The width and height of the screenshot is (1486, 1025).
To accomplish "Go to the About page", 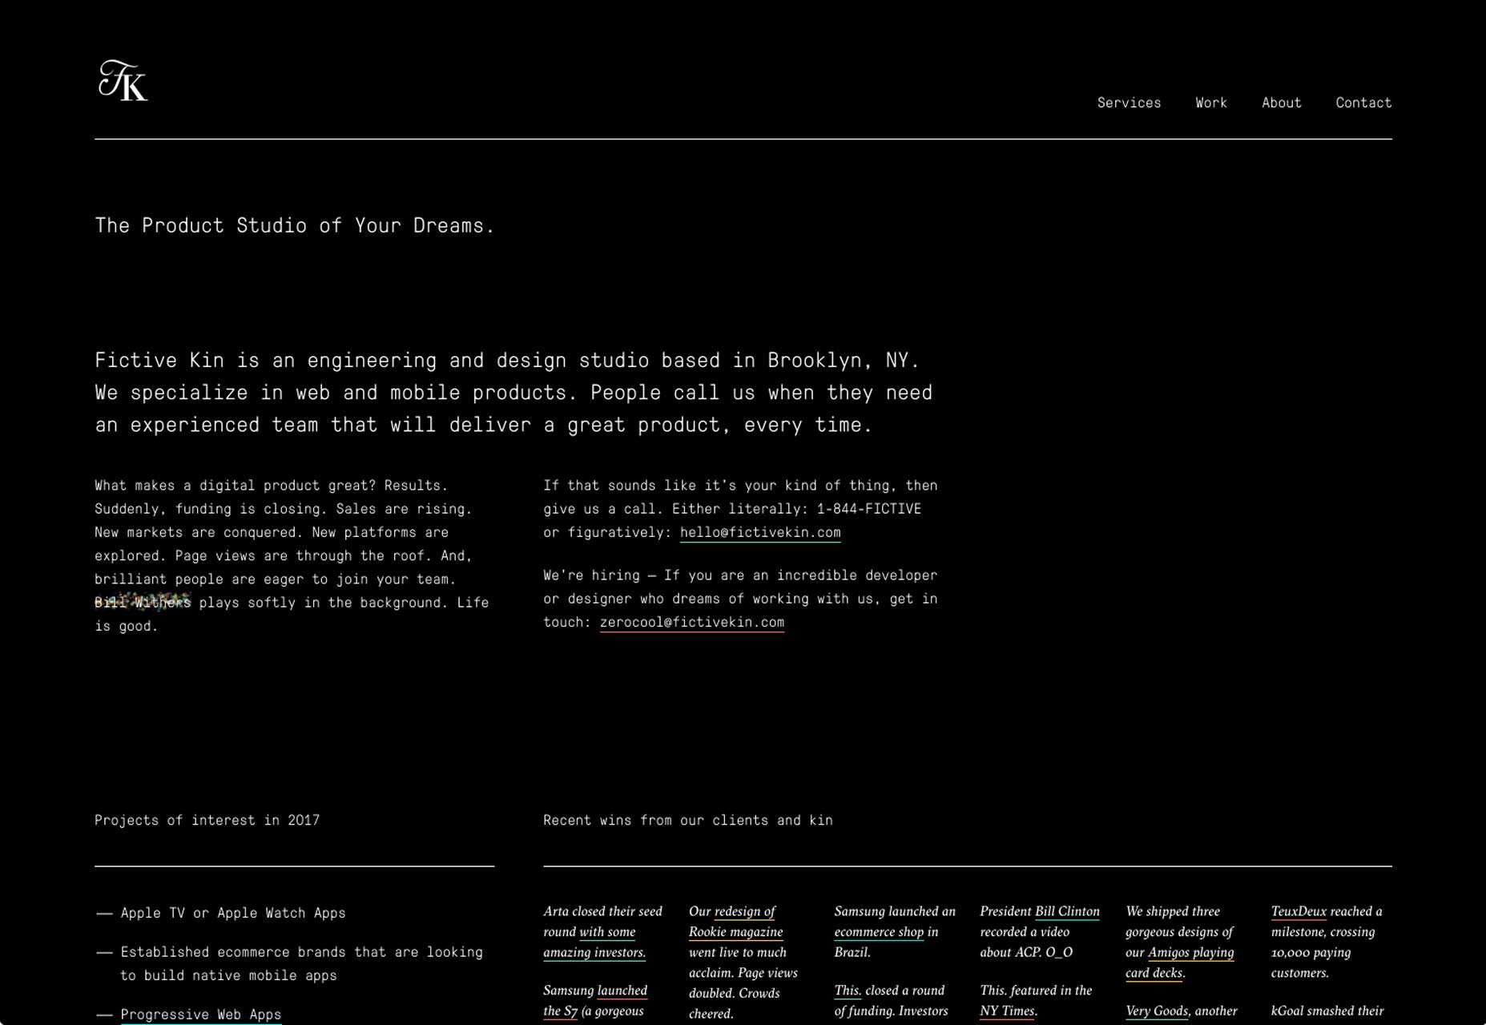I will (1282, 103).
